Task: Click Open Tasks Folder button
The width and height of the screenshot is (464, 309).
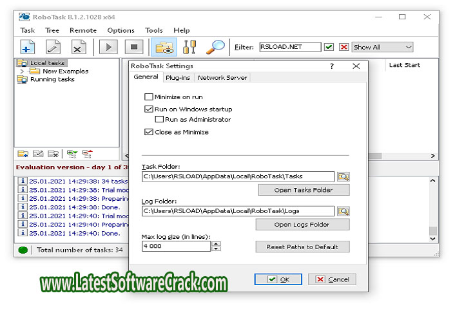Action: 304,190
